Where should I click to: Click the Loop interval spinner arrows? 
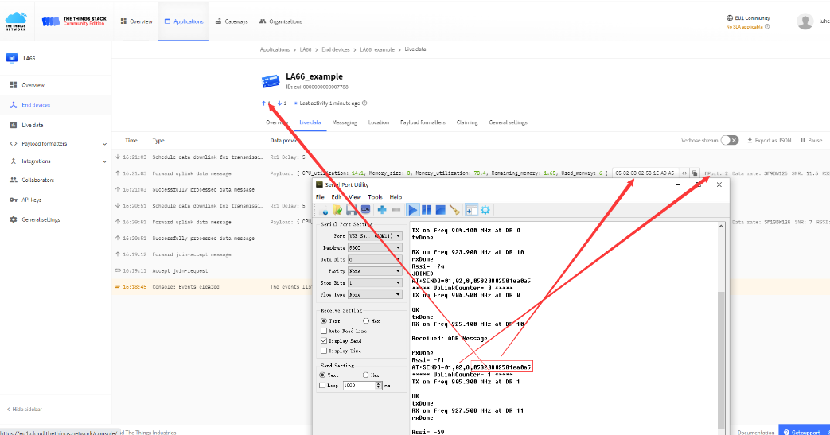[379, 385]
